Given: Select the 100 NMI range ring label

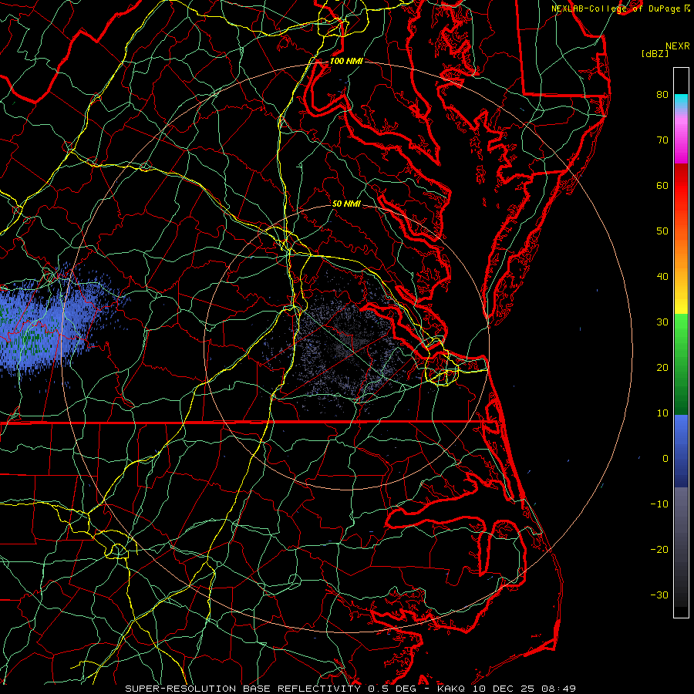Looking at the screenshot, I should pos(346,61).
